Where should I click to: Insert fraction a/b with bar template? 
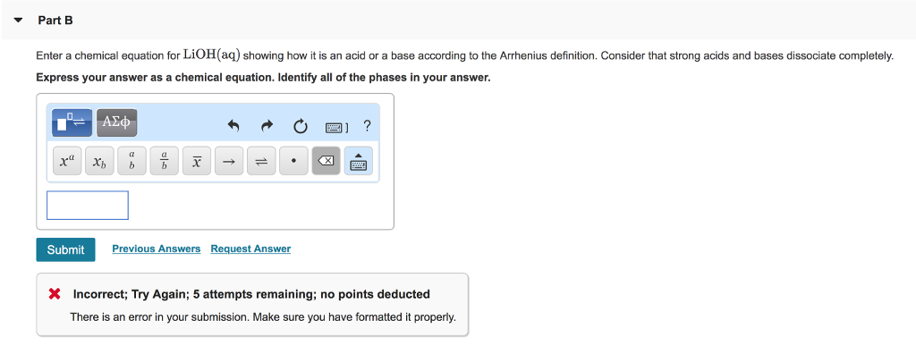tap(165, 161)
